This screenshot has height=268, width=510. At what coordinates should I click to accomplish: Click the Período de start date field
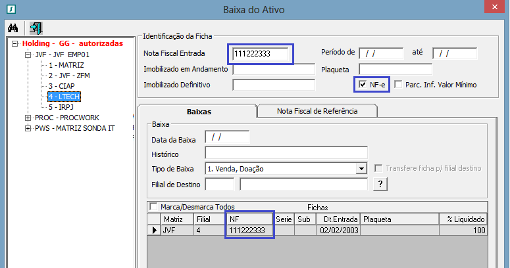coord(381,53)
